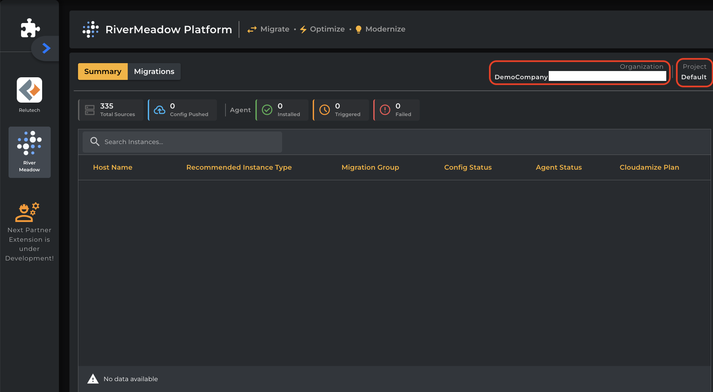This screenshot has width=713, height=392.
Task: Click the Installed green checkmark icon
Action: point(267,110)
